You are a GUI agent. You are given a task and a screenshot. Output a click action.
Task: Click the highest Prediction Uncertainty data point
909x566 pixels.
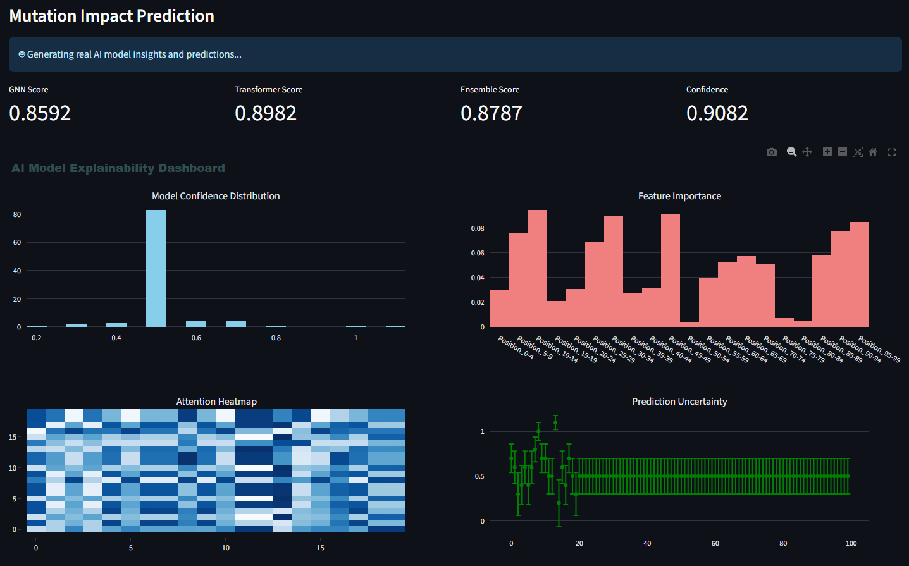tap(555, 422)
